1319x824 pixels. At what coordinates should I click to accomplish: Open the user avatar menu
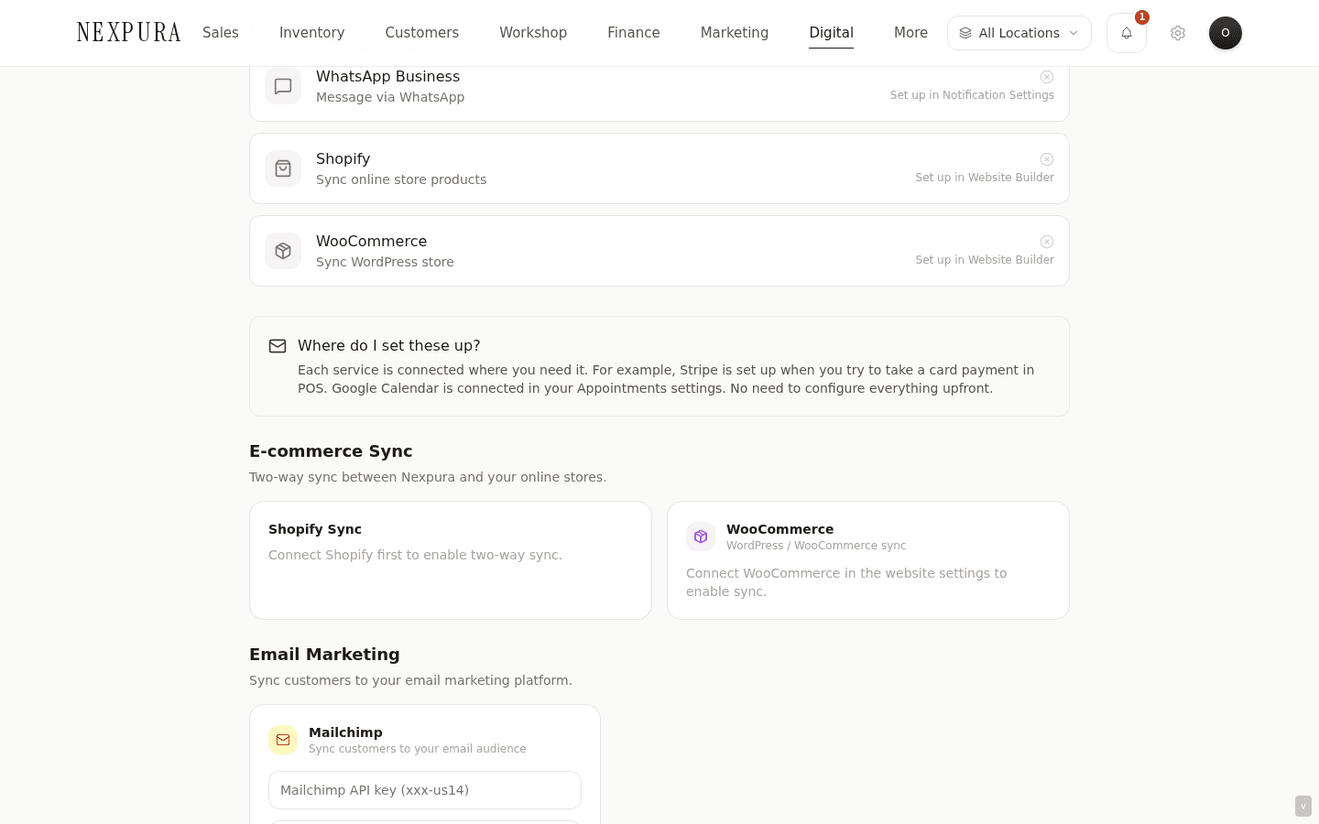[1226, 33]
